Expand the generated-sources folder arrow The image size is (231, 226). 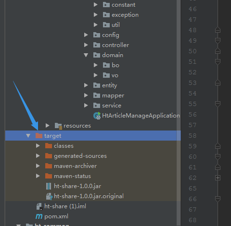[x=38, y=156]
